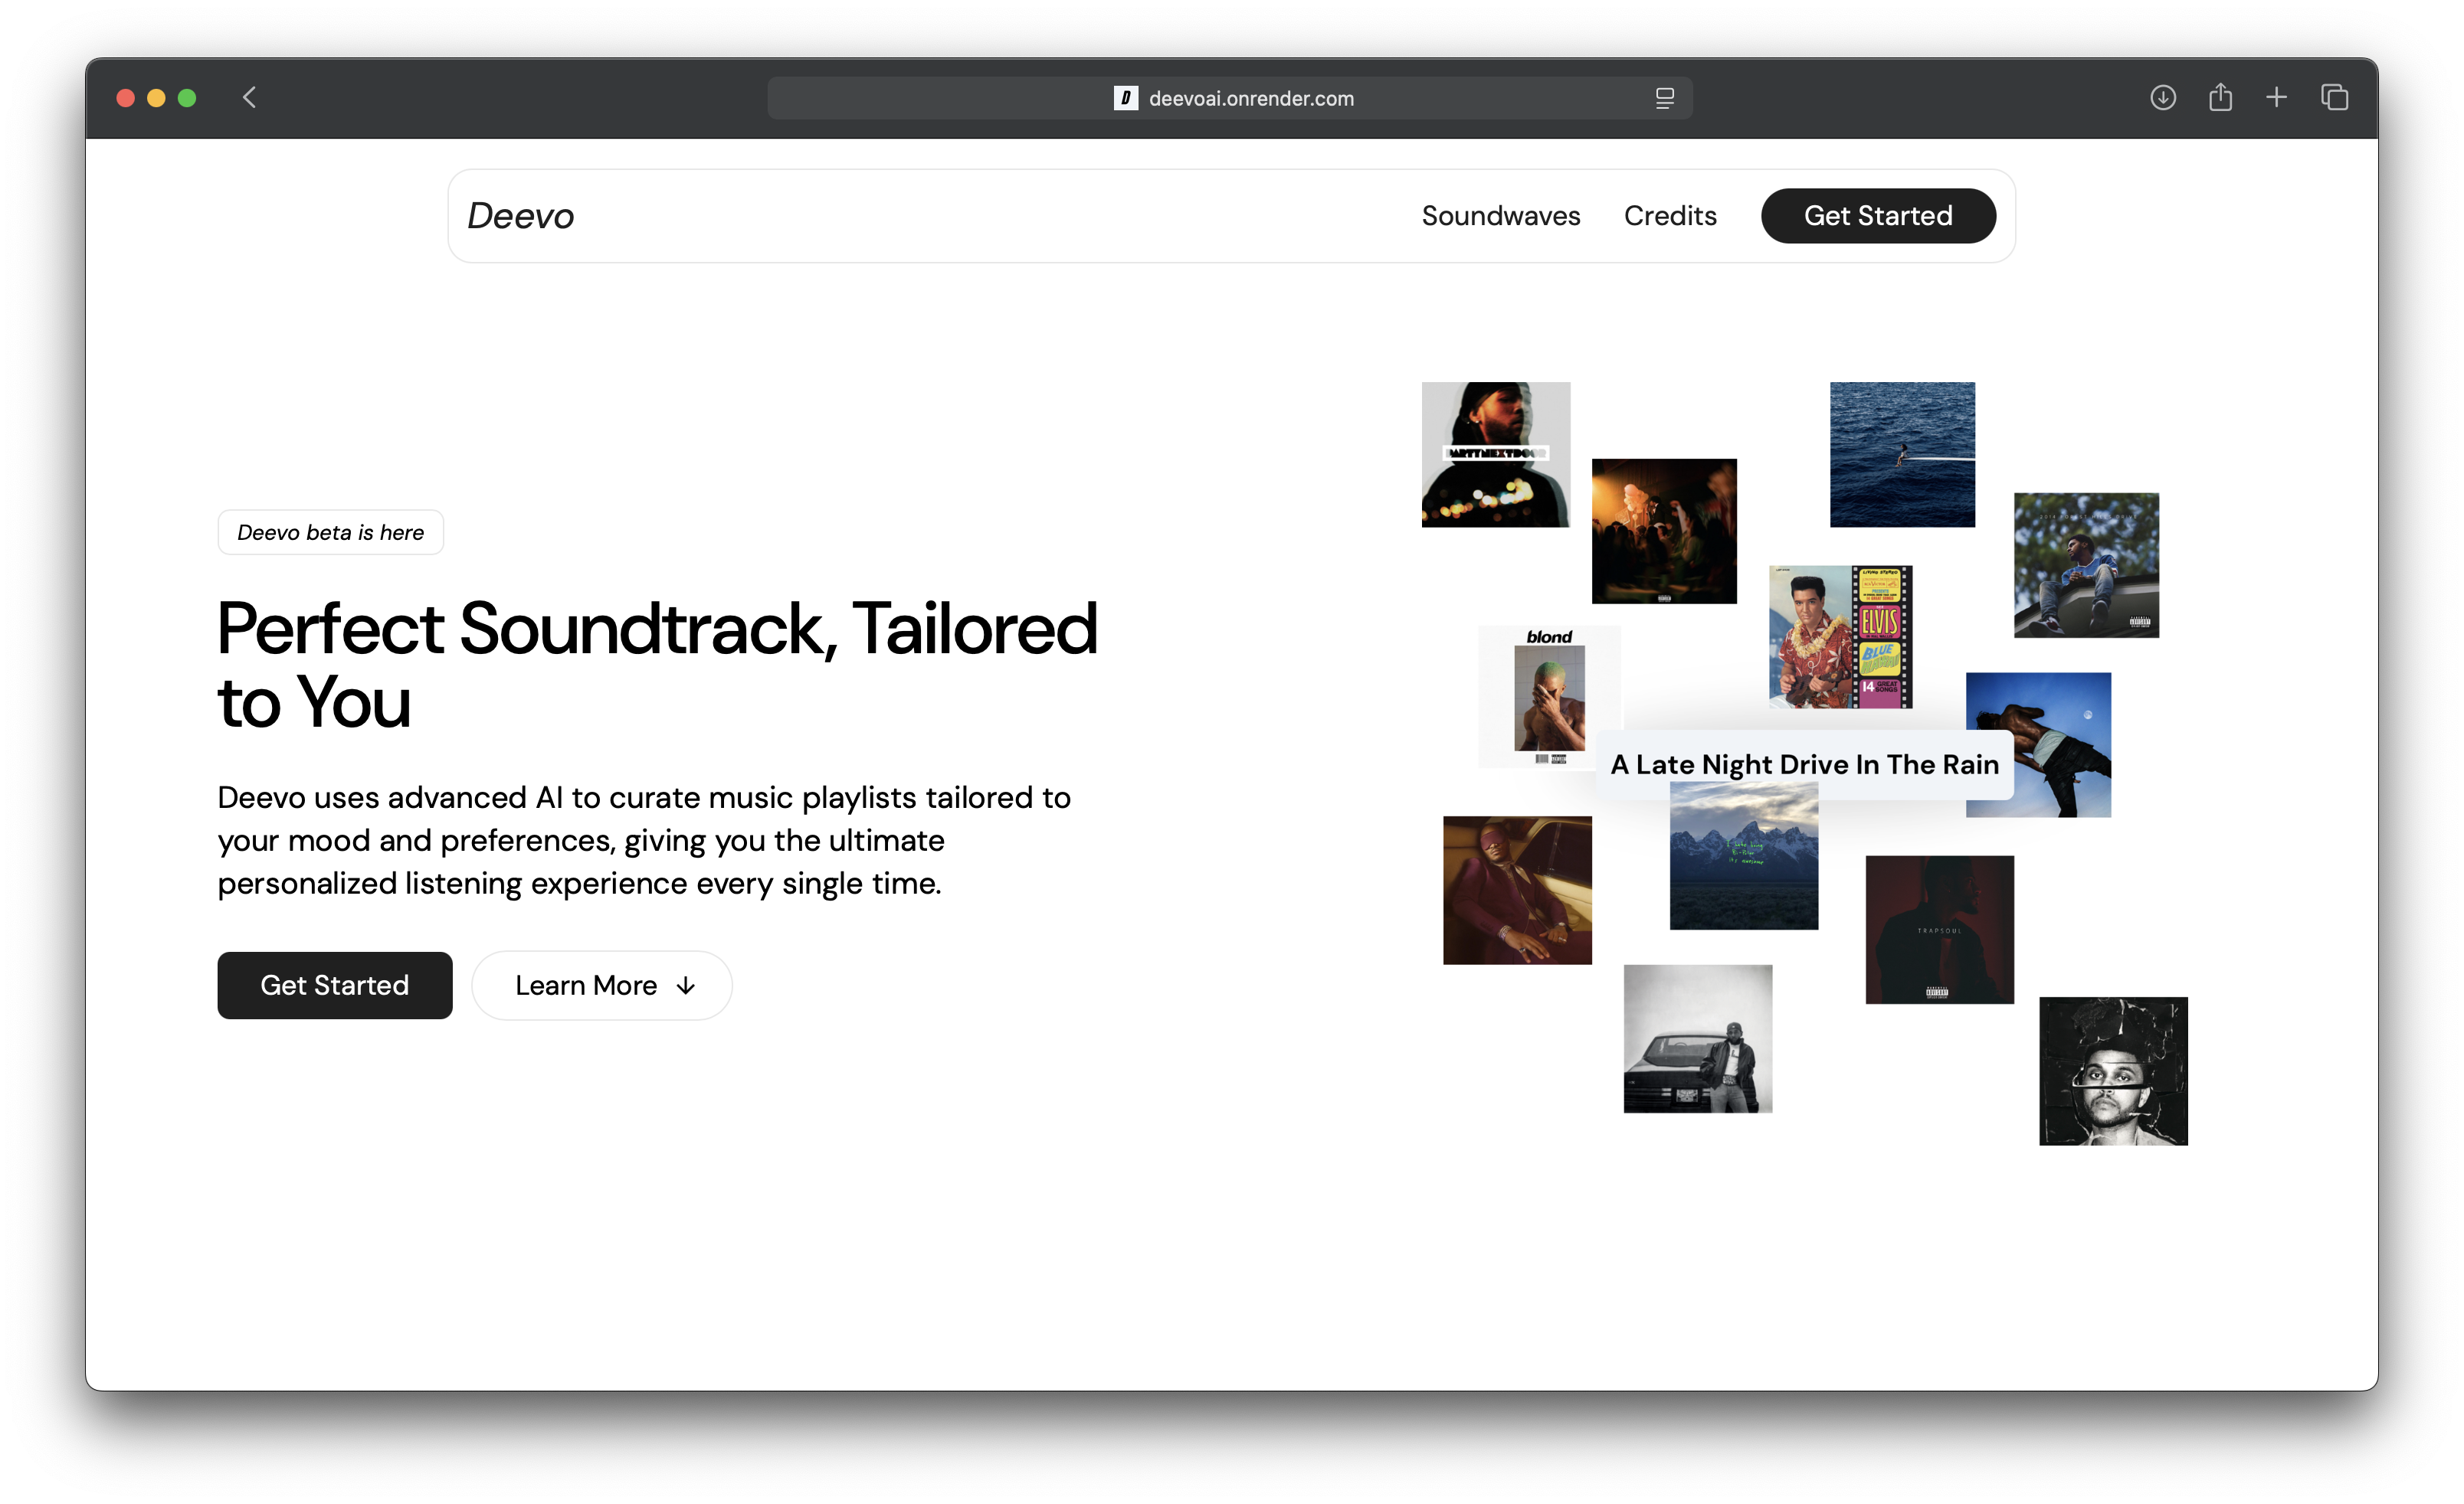
Task: Click the 'Deevo beta is here' badge
Action: [x=330, y=533]
